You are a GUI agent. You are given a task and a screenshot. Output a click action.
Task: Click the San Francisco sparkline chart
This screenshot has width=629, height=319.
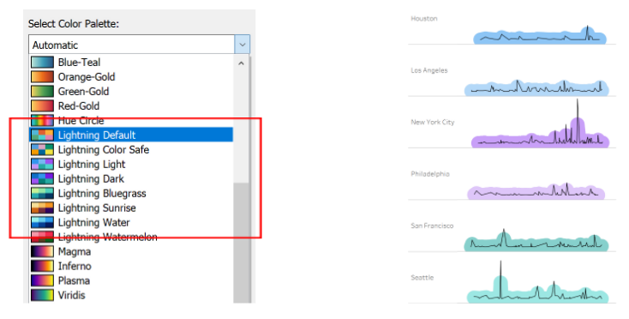[x=536, y=240]
